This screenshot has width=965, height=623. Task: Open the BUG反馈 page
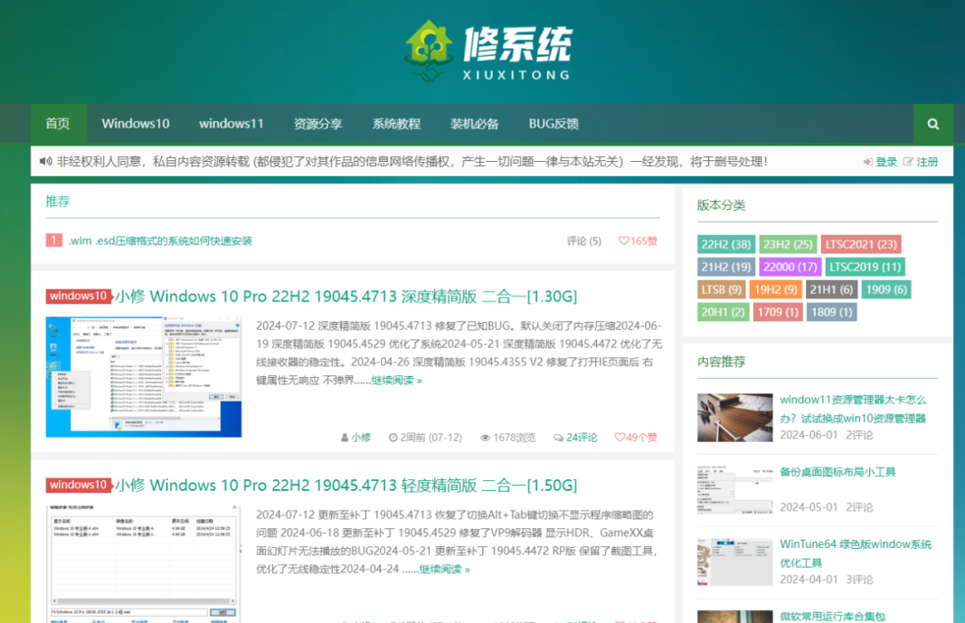(553, 124)
